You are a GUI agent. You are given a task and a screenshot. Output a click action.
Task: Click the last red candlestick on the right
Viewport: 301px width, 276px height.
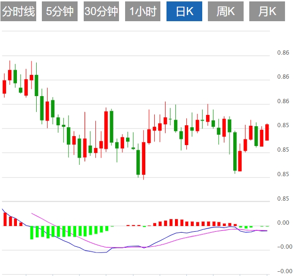(267, 132)
